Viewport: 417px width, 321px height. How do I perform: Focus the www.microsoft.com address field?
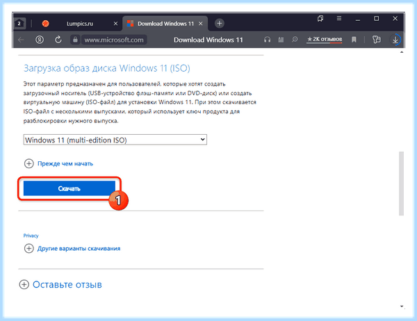114,40
